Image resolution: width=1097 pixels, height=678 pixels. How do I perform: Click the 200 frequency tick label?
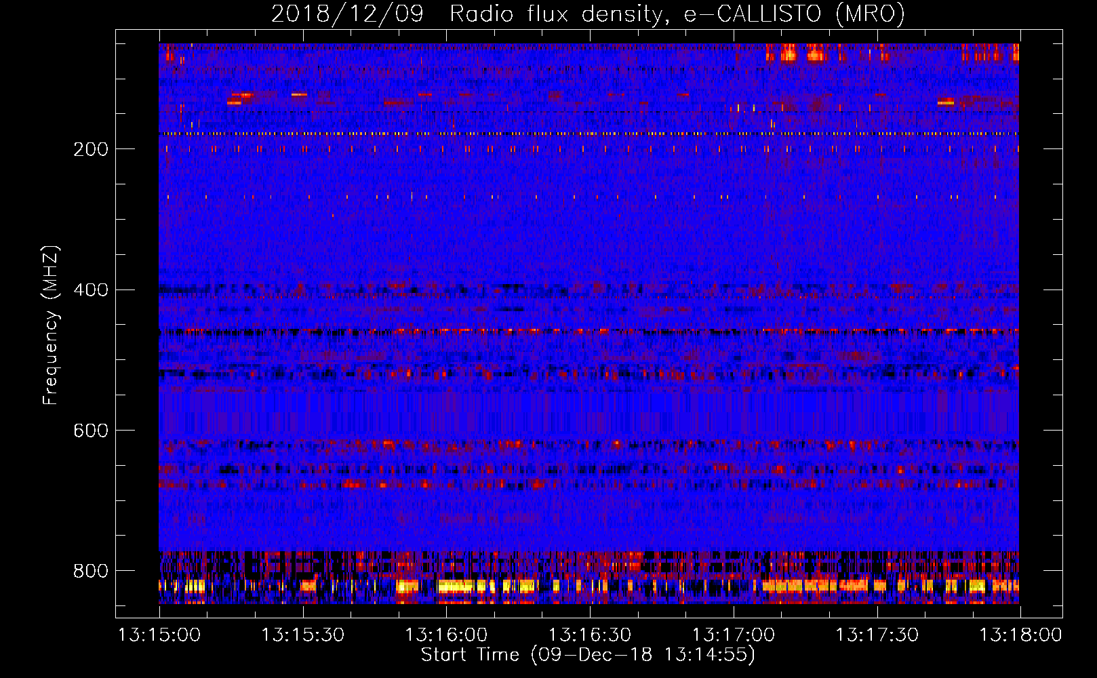(91, 149)
